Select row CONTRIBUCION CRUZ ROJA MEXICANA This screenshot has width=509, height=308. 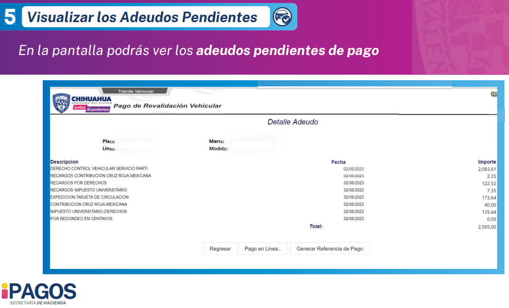pos(273,204)
